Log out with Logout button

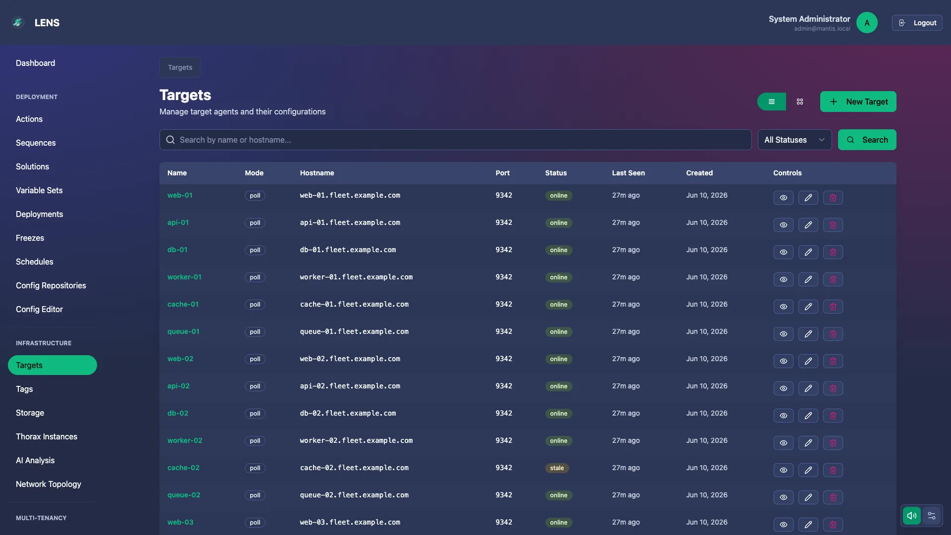tap(917, 23)
